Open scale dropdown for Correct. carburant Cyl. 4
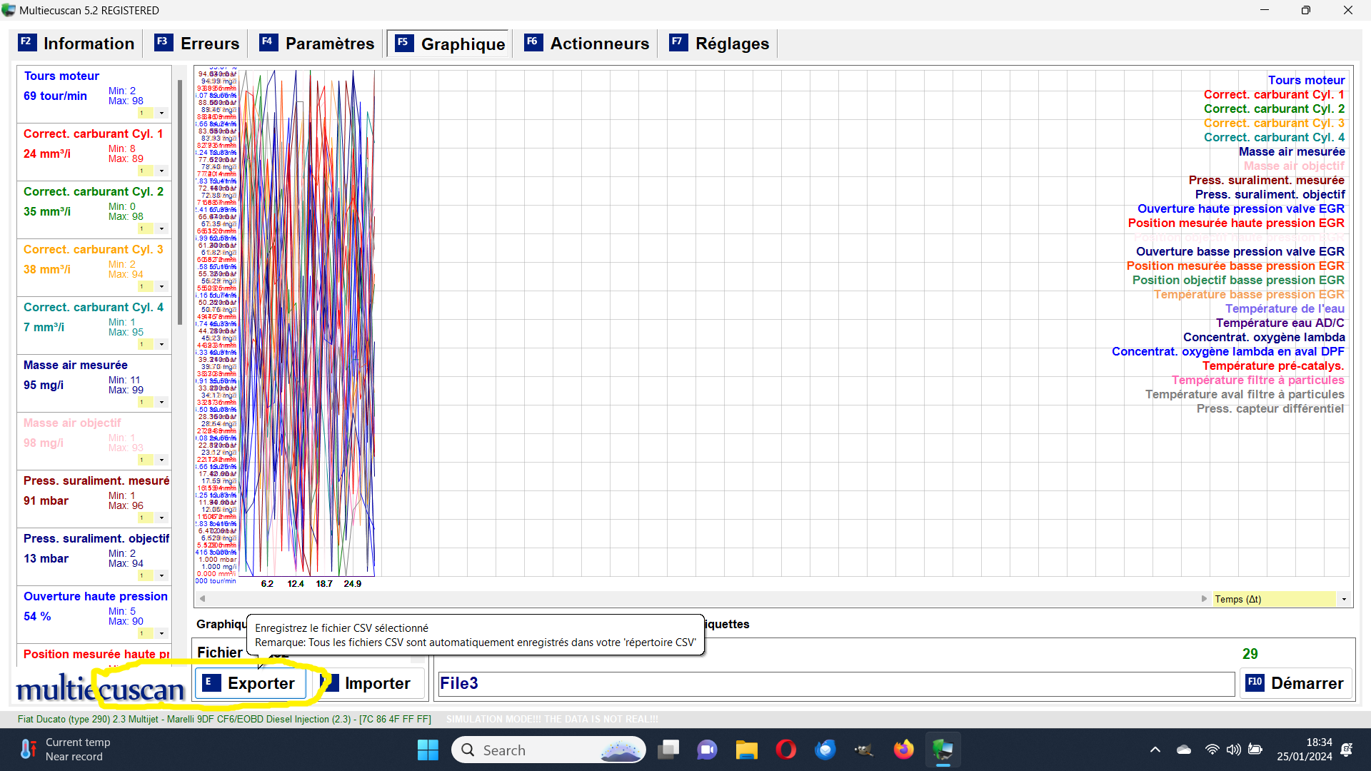This screenshot has width=1371, height=771. pos(161,344)
